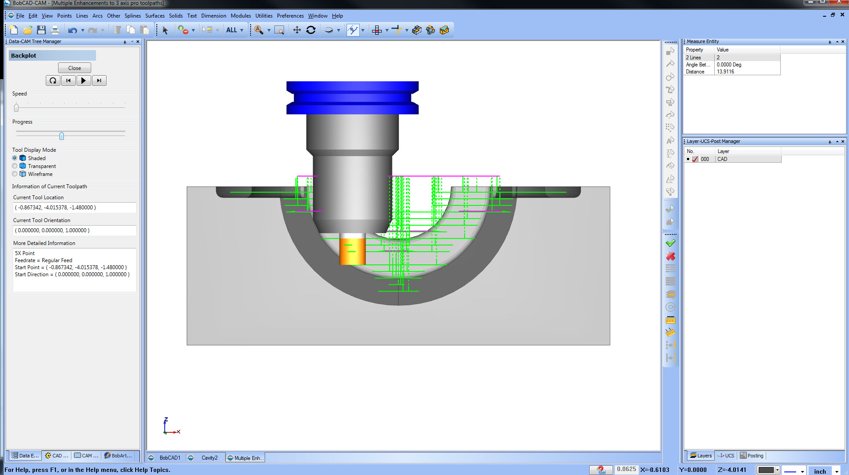The width and height of the screenshot is (849, 475).
Task: Click the green checkmark to accept
Action: 670,243
